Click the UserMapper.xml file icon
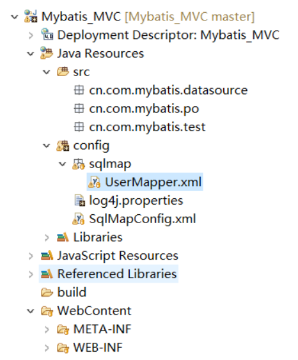Image resolution: width=298 pixels, height=360 pixels. pyautogui.click(x=95, y=182)
